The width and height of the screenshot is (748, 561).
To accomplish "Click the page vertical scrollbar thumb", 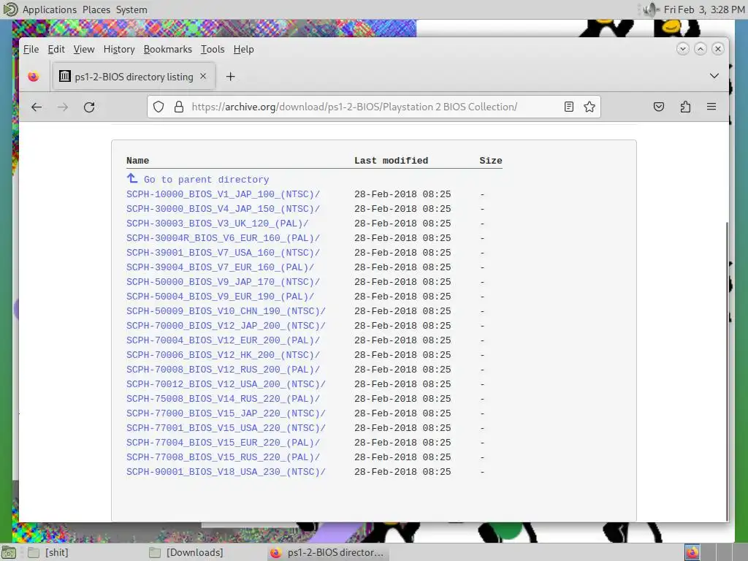I will pyautogui.click(x=727, y=371).
